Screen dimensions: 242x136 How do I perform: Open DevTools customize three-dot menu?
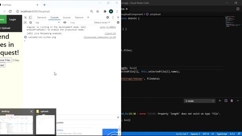pyautogui.click(x=113, y=17)
